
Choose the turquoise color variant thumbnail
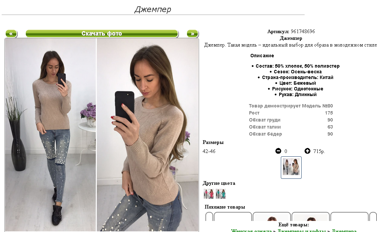pyautogui.click(x=221, y=194)
